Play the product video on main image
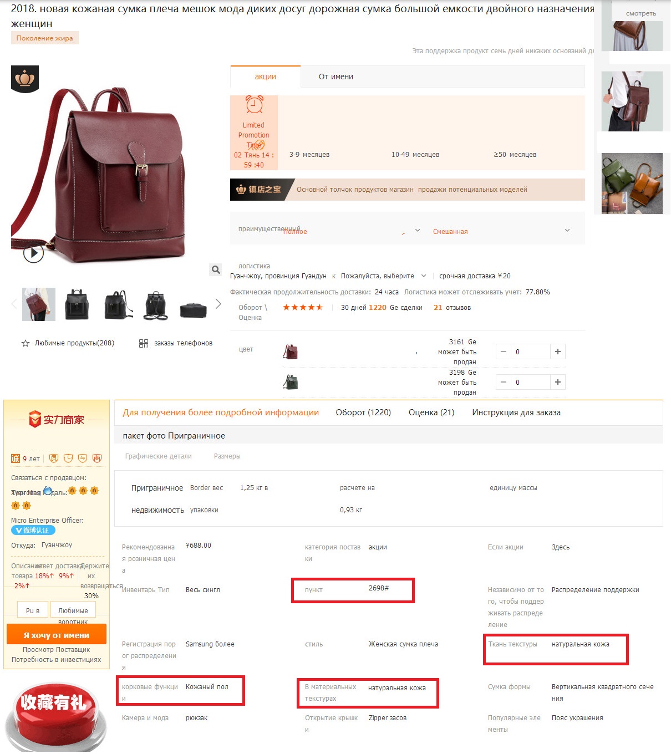The width and height of the screenshot is (671, 754). click(x=33, y=253)
